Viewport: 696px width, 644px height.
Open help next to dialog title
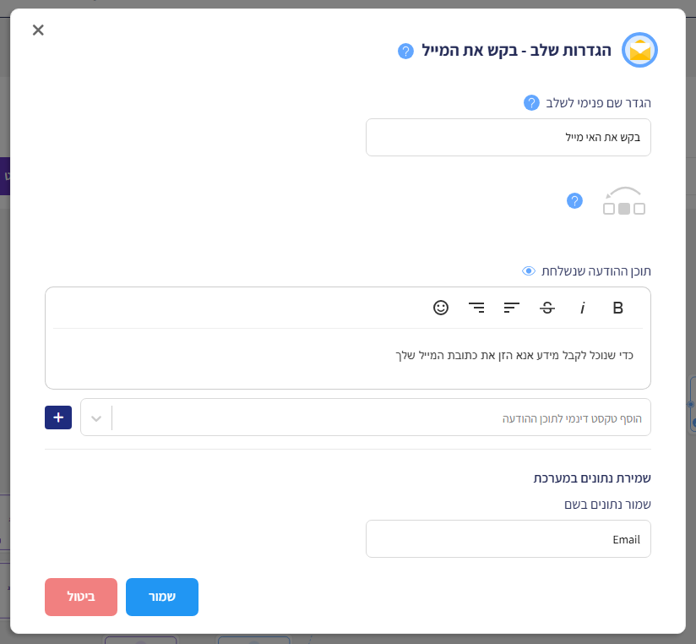tap(405, 51)
